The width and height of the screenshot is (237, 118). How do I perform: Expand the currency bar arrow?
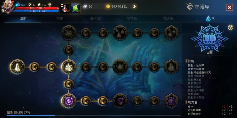pos(134,7)
